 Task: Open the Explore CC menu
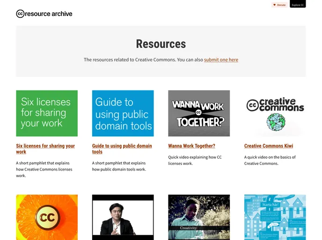point(298,4)
